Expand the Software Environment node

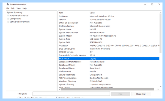click(x=8, y=22)
